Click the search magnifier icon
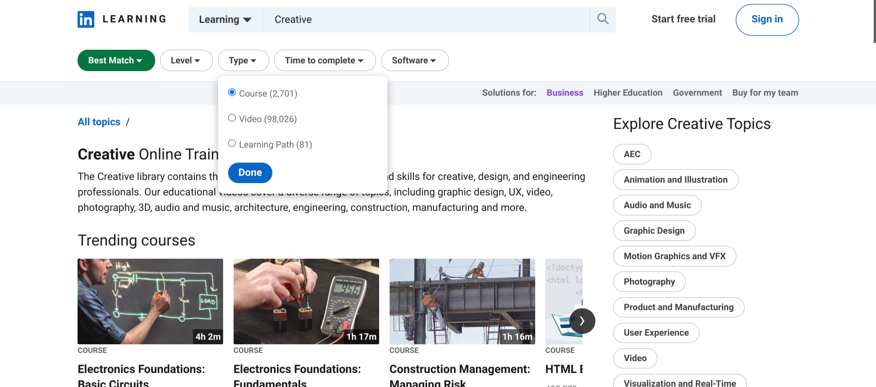This screenshot has height=387, width=876. 603,19
